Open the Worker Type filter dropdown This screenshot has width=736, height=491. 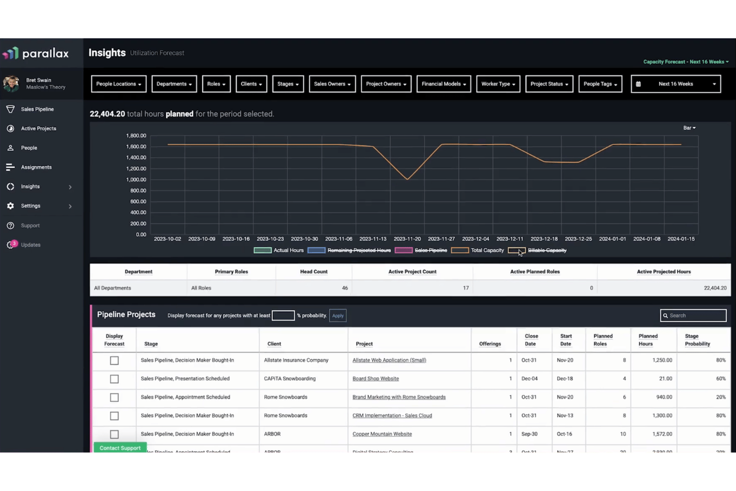point(498,84)
